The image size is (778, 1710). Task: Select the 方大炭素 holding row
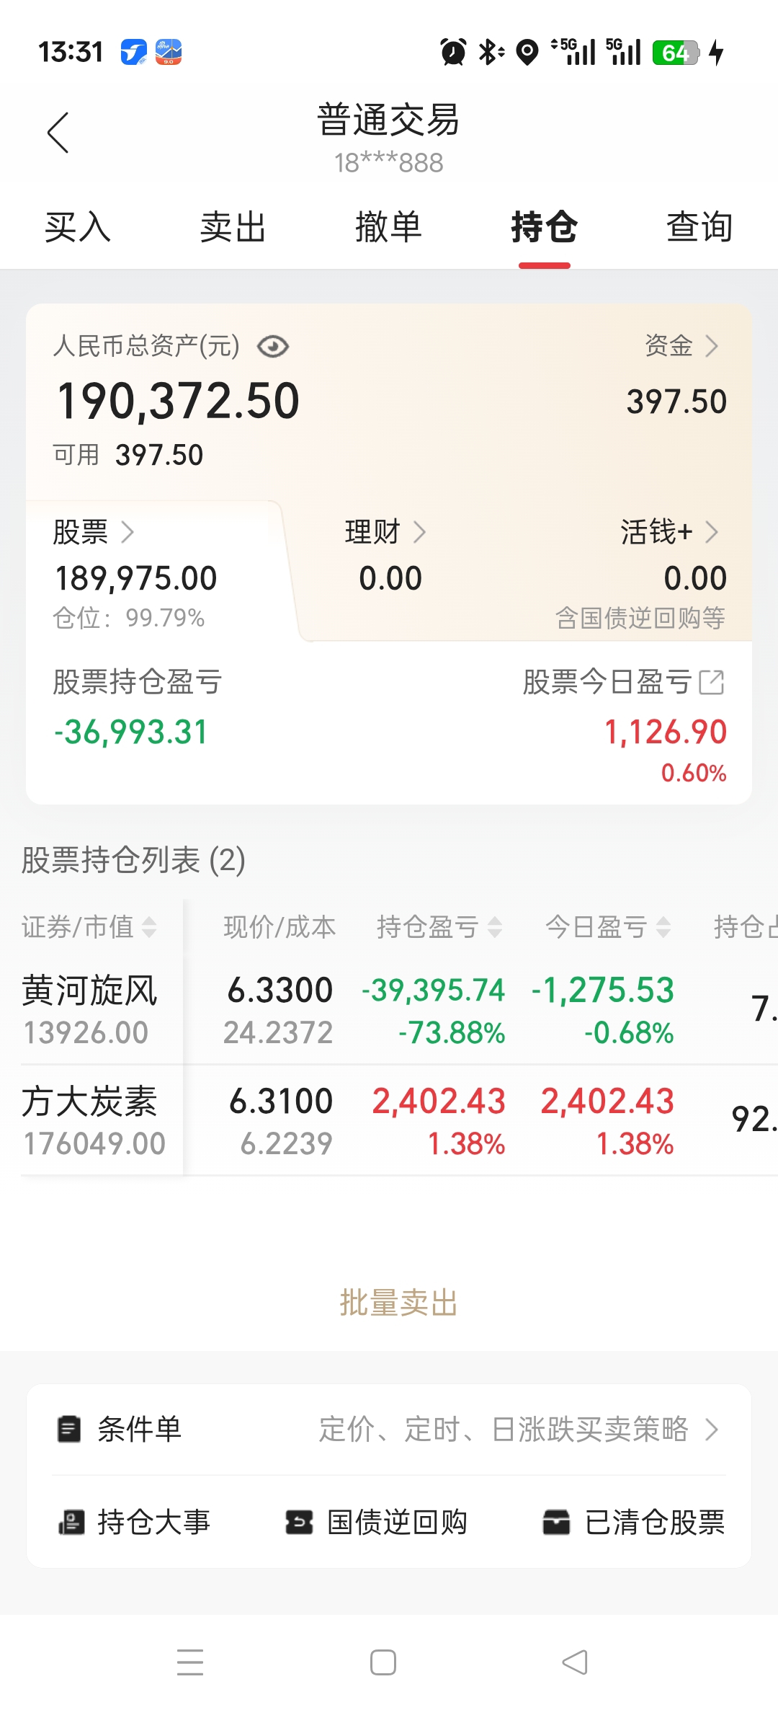coord(389,1121)
